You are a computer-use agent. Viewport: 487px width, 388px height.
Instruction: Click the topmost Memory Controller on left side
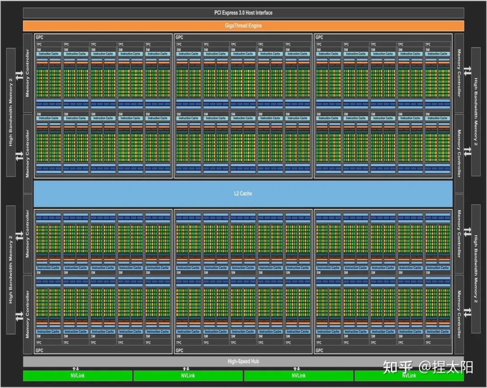28,73
